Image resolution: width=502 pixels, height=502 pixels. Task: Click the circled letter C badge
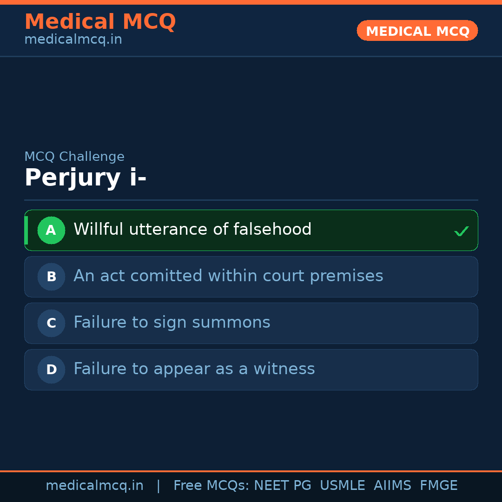[51, 323]
